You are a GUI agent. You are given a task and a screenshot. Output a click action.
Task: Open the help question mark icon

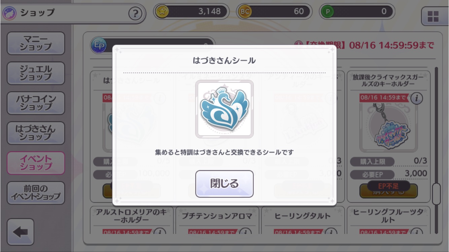click(x=135, y=14)
